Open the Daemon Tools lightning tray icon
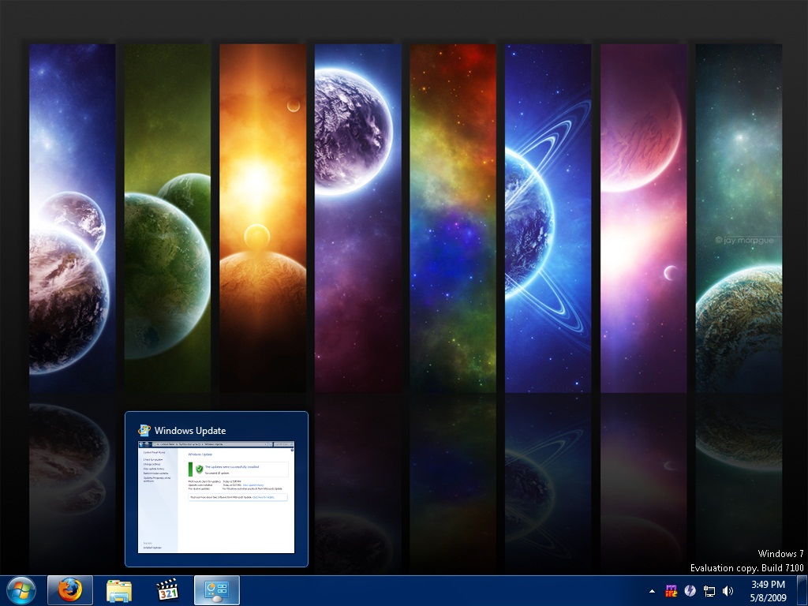Screen dimensions: 808x606 click(x=690, y=590)
